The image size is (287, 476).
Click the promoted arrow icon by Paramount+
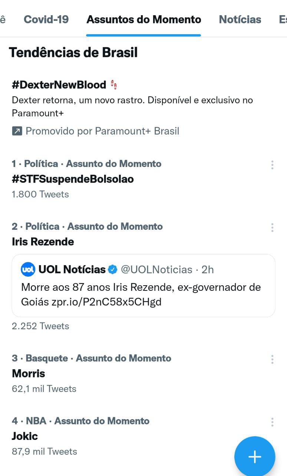point(17,131)
